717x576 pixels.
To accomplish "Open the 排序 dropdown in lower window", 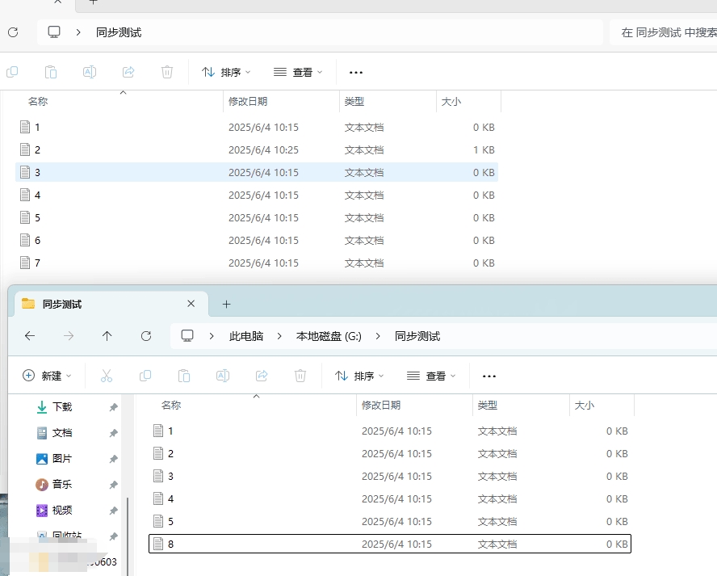I will click(359, 376).
